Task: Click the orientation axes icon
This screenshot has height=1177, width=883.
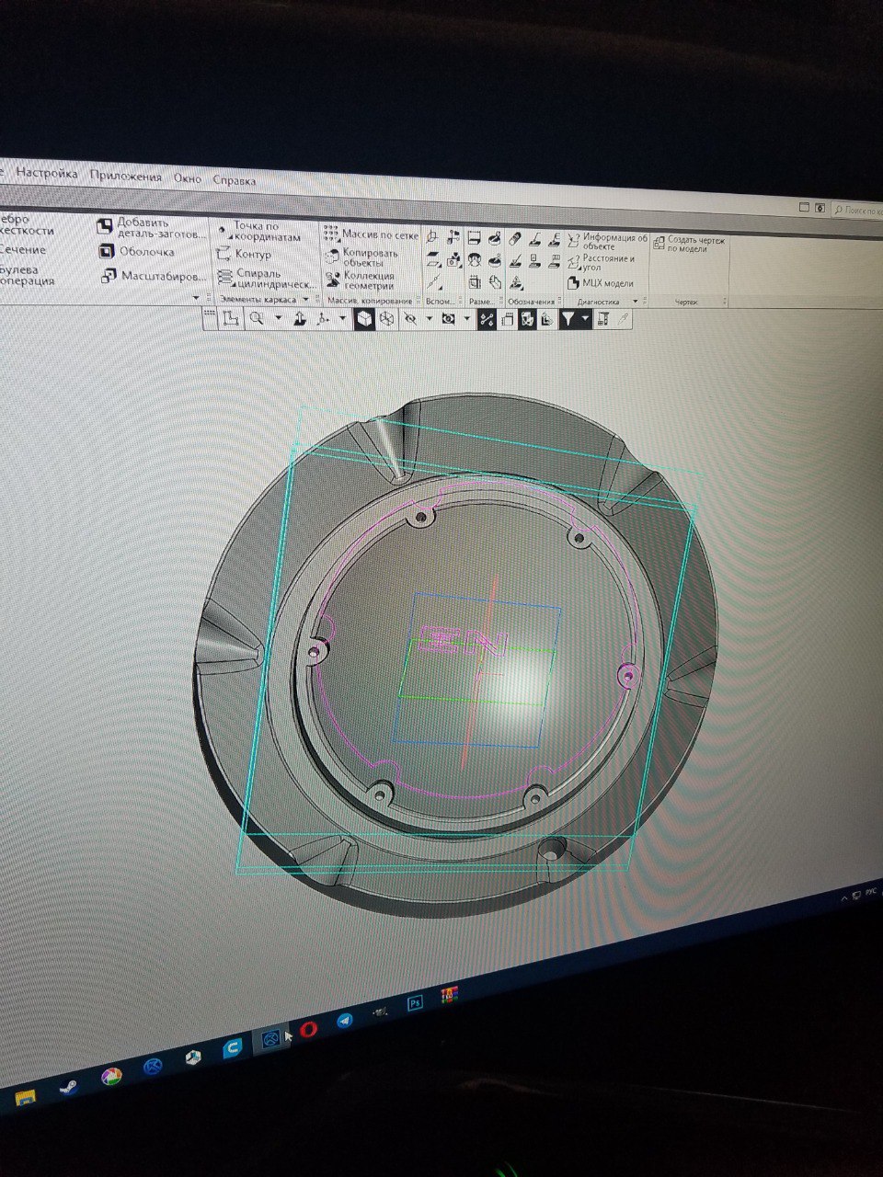Action: click(323, 319)
